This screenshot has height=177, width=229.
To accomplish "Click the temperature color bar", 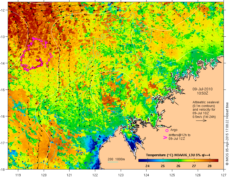I will (x=178, y=160).
